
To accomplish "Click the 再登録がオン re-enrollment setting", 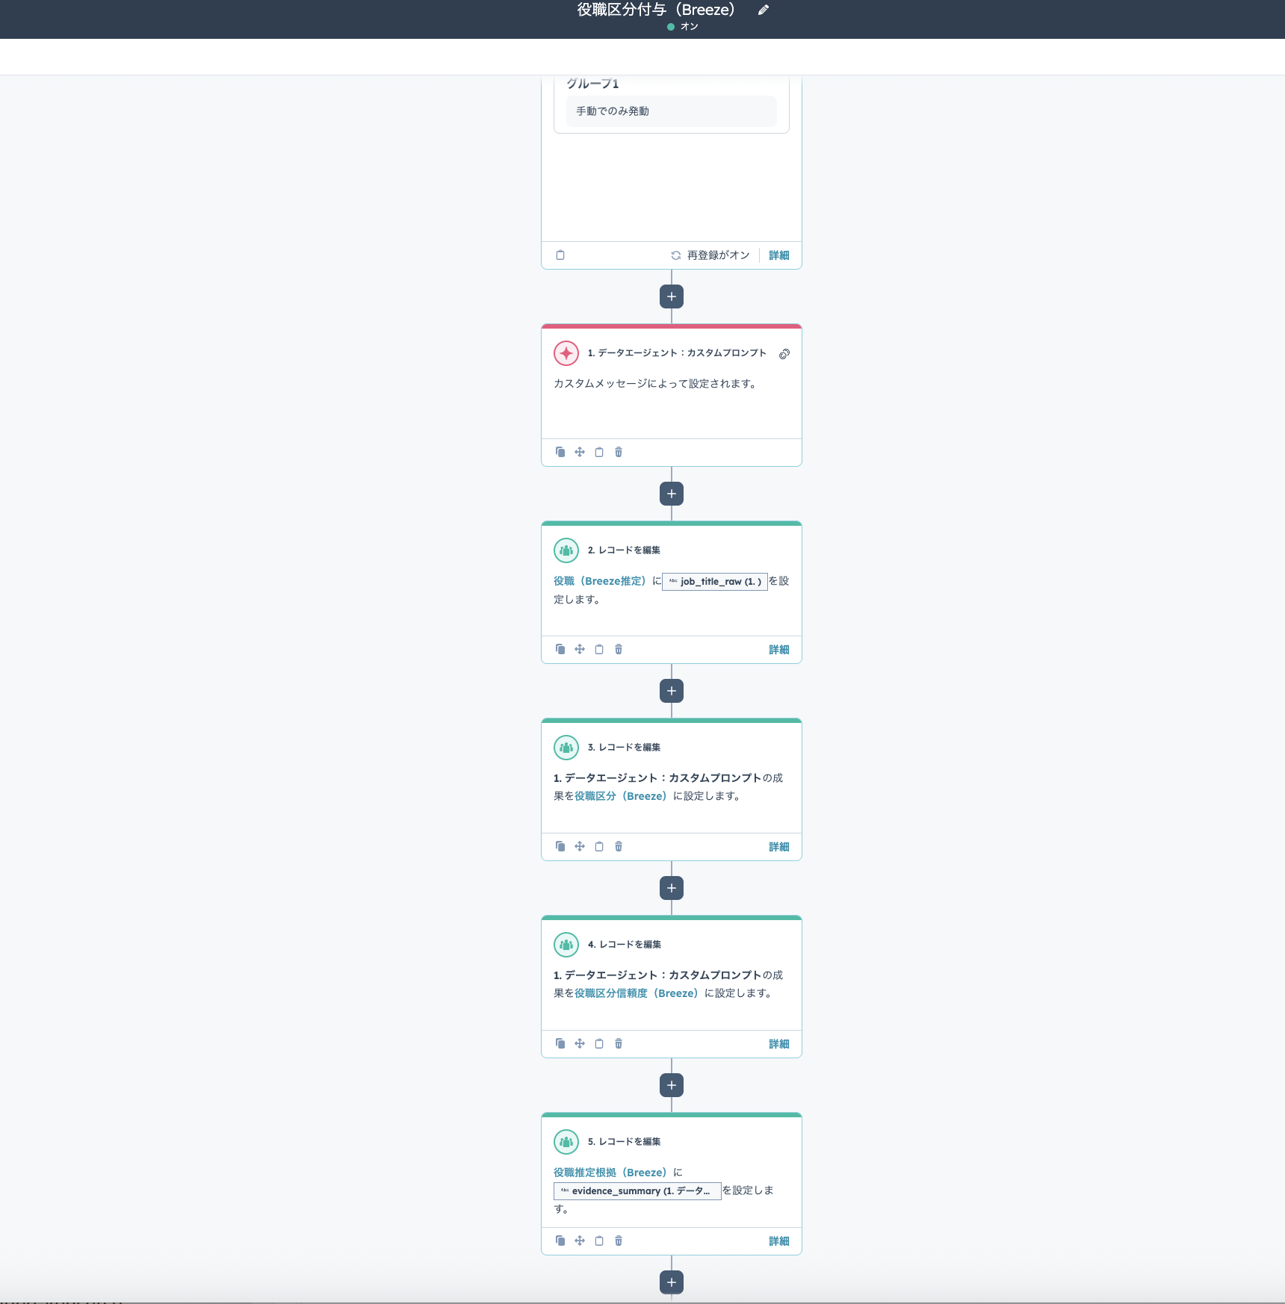I will pyautogui.click(x=710, y=255).
